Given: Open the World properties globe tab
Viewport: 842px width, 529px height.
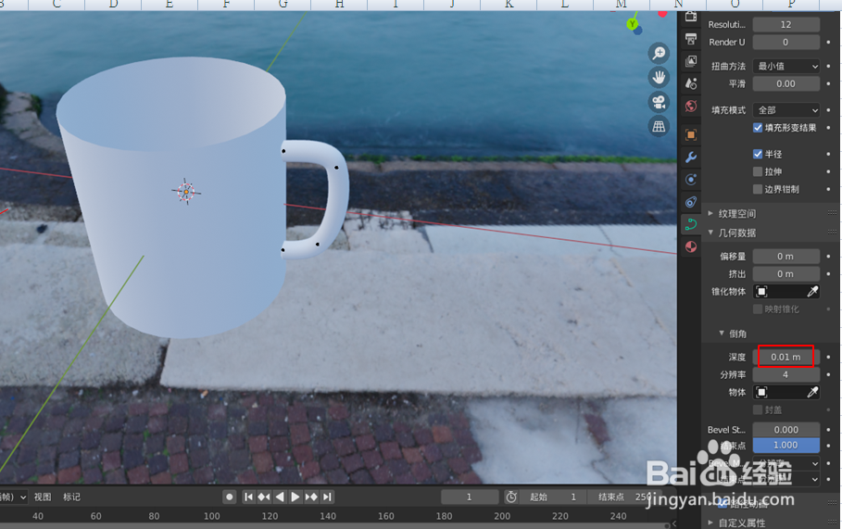Looking at the screenshot, I should pyautogui.click(x=691, y=106).
